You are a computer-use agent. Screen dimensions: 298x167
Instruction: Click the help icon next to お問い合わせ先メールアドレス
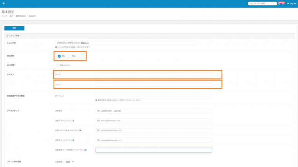pos(80,130)
